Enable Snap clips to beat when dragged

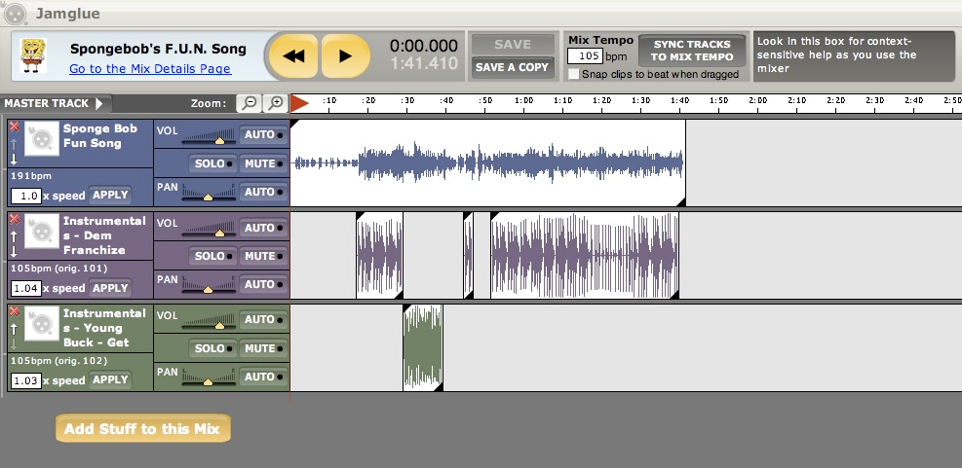pyautogui.click(x=574, y=74)
